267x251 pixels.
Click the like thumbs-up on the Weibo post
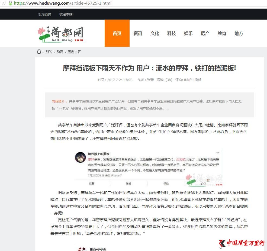point(204,184)
